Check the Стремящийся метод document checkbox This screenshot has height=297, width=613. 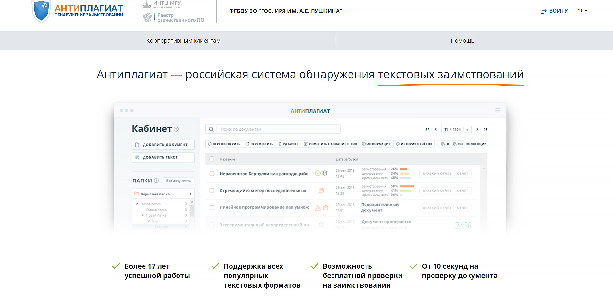tap(212, 191)
